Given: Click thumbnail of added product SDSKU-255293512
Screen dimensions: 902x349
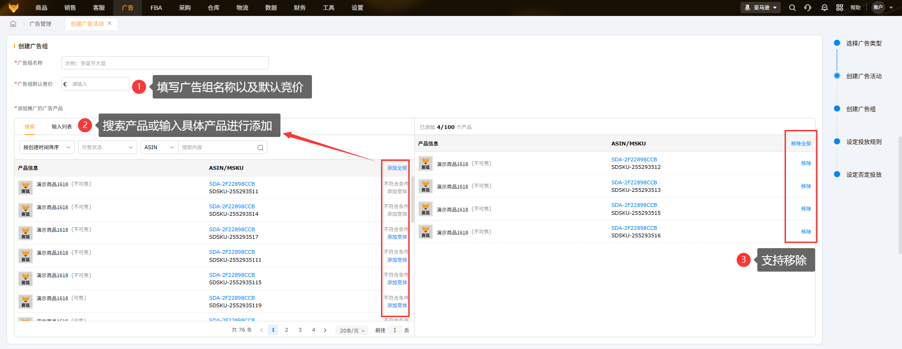Looking at the screenshot, I should pos(426,163).
